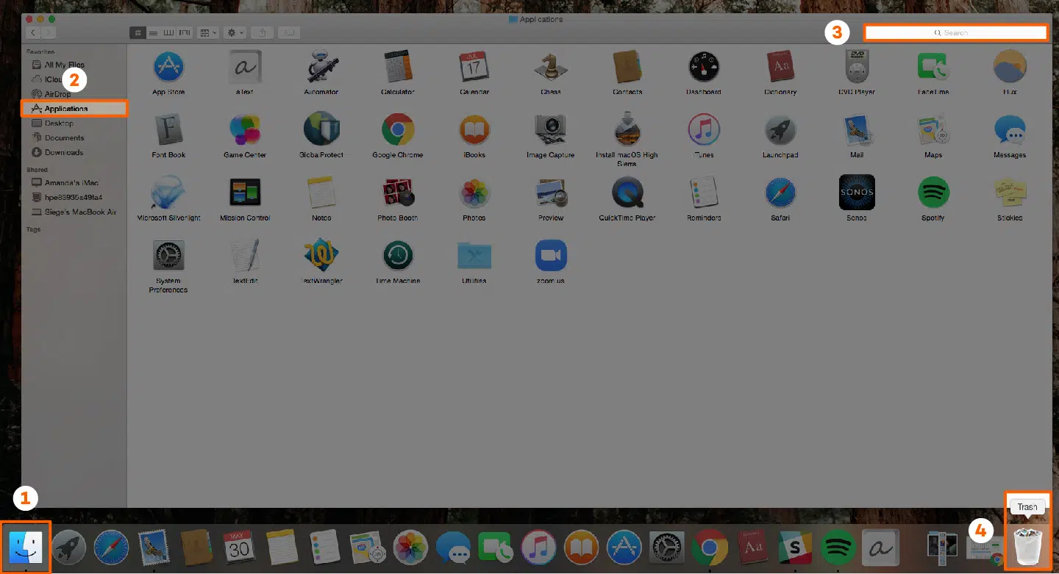Viewport: 1059px width, 574px height.
Task: Select the Font Book app icon
Action: click(168, 130)
